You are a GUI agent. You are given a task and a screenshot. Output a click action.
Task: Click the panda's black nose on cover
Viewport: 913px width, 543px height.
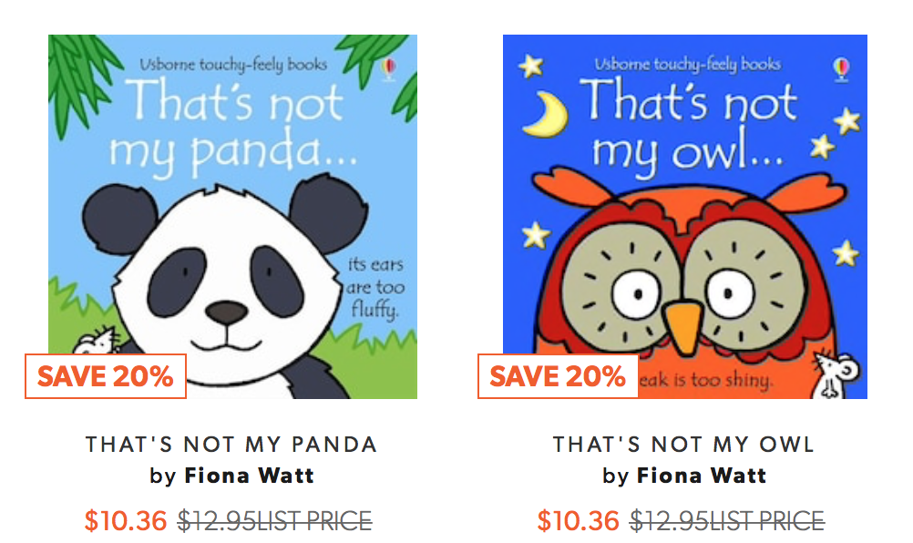pyautogui.click(x=227, y=312)
